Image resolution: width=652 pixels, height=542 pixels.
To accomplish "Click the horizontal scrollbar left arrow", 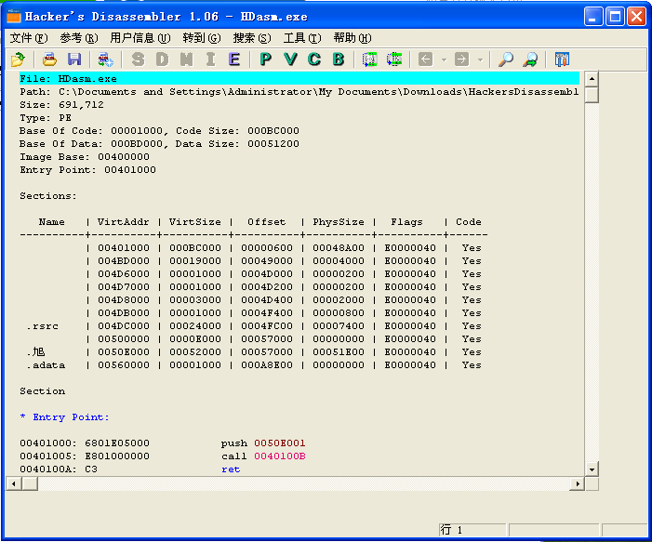I will [14, 483].
